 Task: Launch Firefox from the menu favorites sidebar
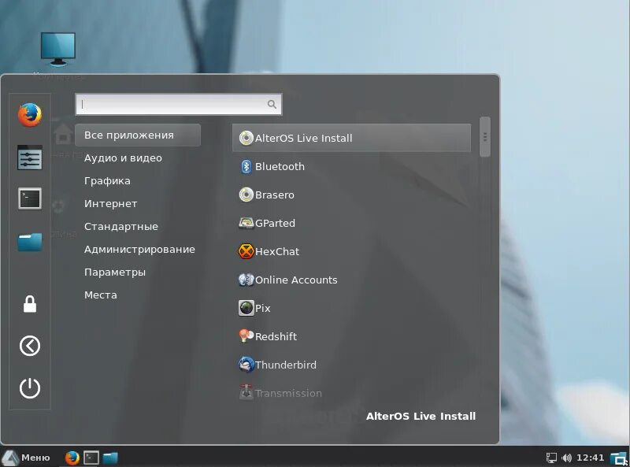coord(30,115)
